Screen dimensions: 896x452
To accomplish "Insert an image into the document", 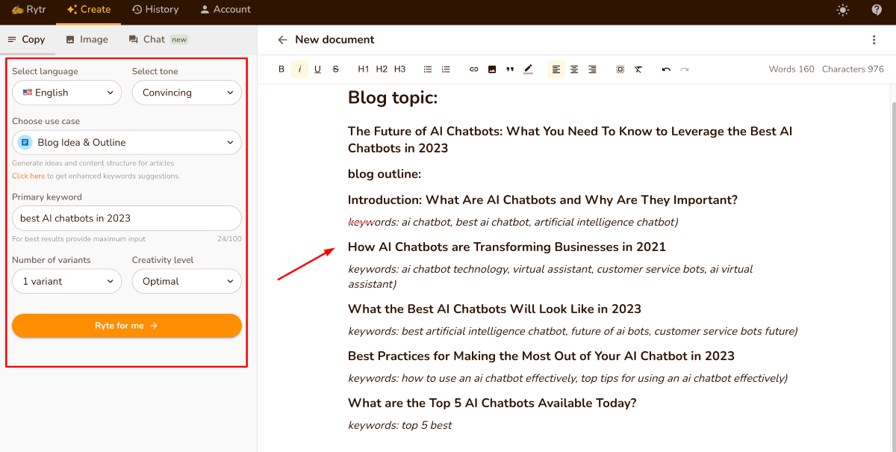I will [x=492, y=69].
